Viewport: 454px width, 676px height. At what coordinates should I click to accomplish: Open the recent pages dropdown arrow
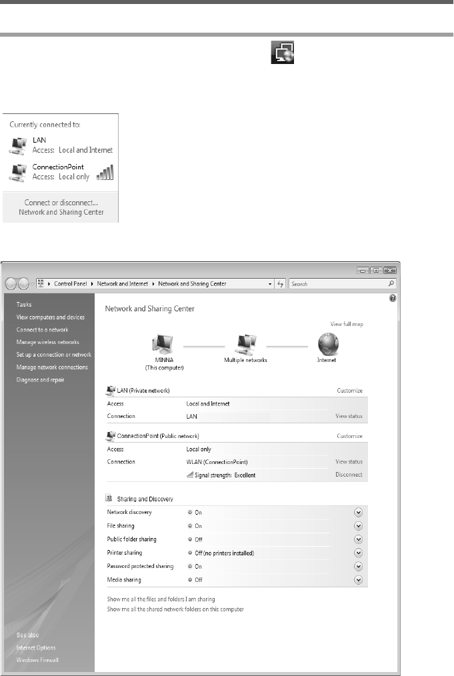(x=33, y=284)
